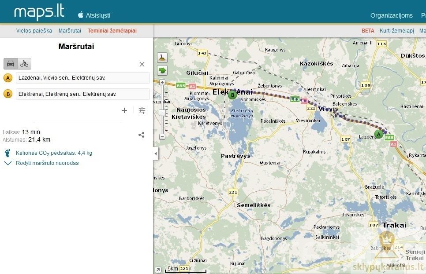Click the Laikas 13 min. value
This screenshot has height=274, width=426.
[31, 132]
